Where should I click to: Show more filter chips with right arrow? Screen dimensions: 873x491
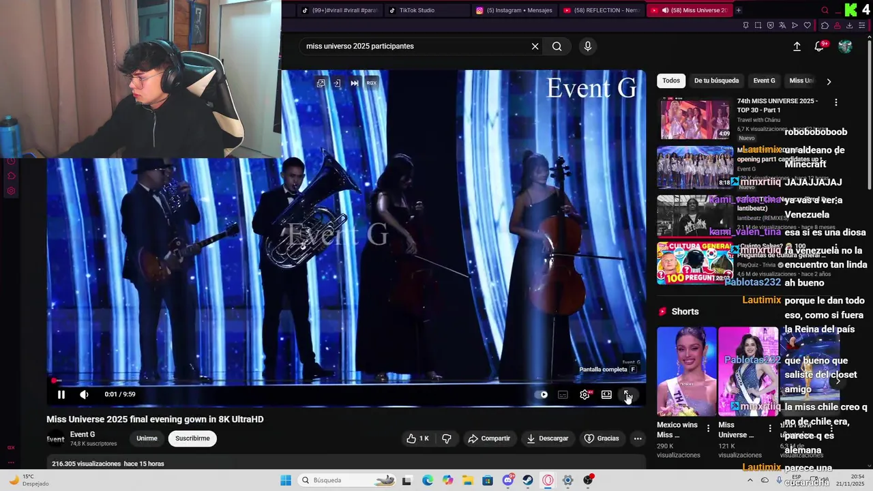point(829,81)
